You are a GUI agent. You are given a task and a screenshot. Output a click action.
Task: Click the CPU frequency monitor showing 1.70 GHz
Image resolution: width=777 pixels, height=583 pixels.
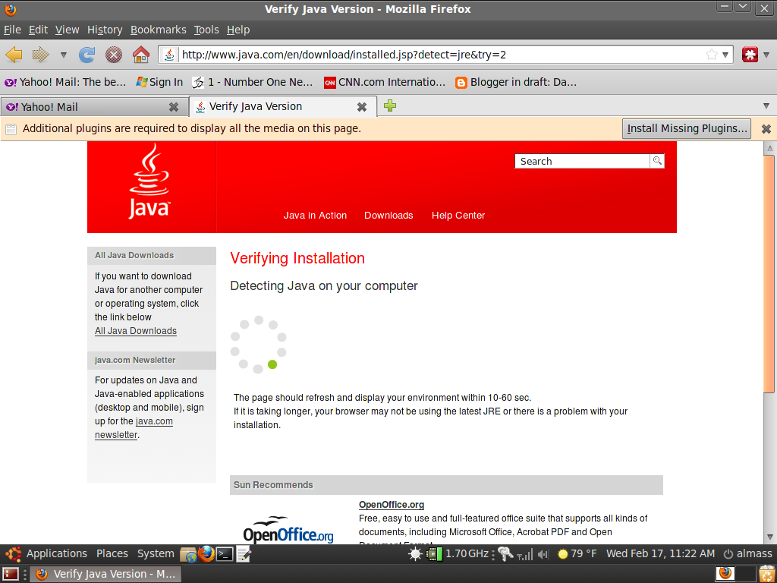click(458, 553)
